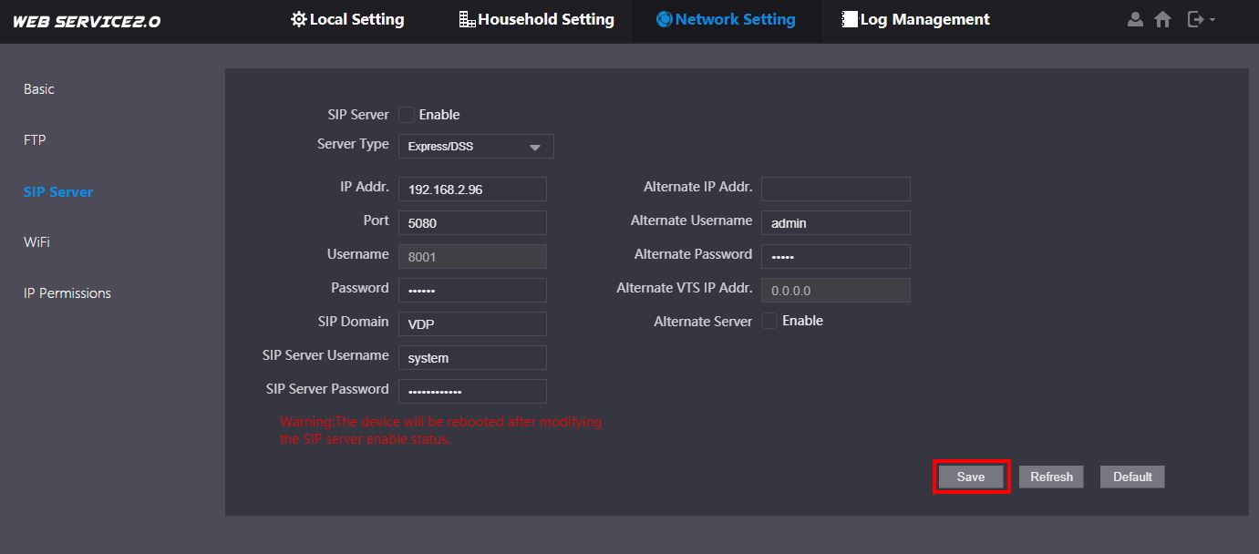Screen dimensions: 1259x554
Task: Open IP Permissions in sidebar
Action: [67, 293]
